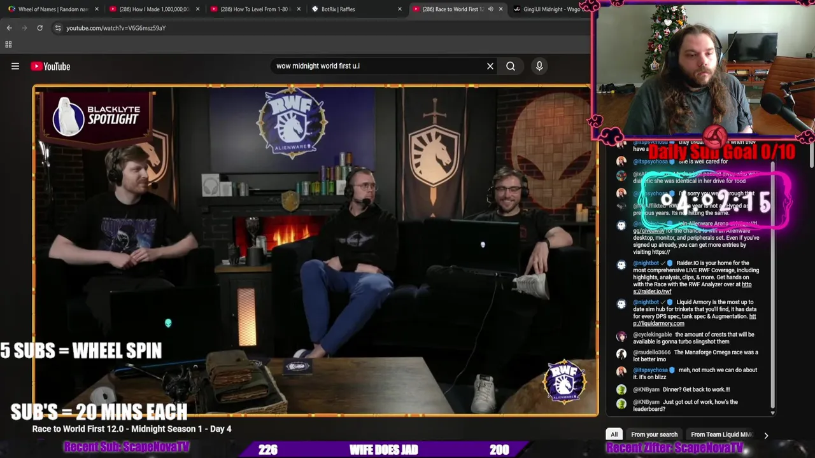Click @cyclekingable's avatar in chat

click(x=621, y=337)
